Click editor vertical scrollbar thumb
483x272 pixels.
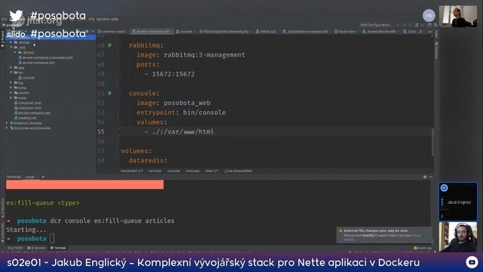coord(432,142)
